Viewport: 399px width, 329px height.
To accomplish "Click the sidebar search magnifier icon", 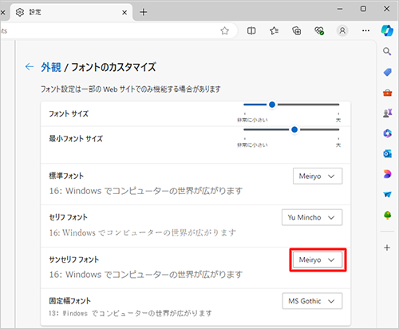I will (387, 51).
